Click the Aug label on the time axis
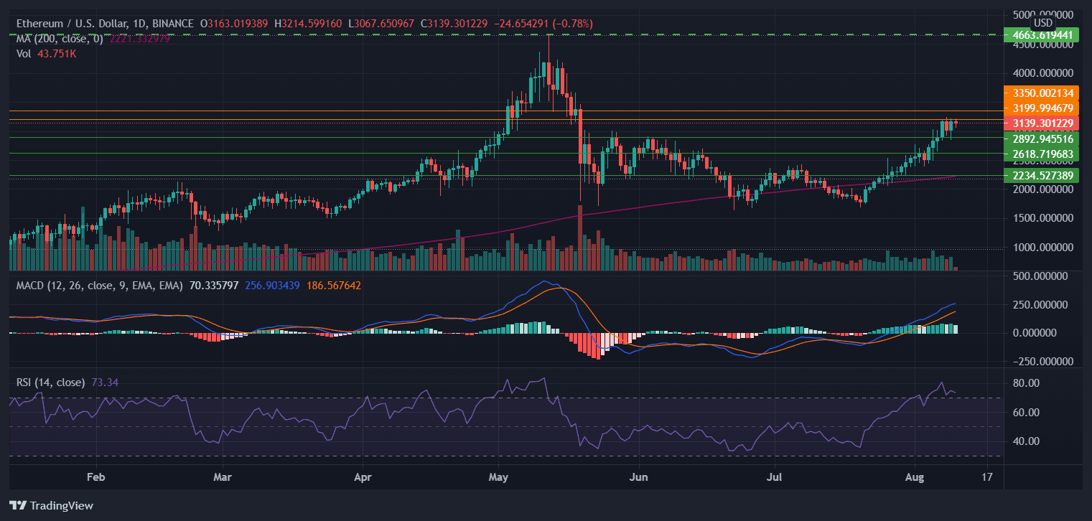The width and height of the screenshot is (1092, 521). coord(915,477)
